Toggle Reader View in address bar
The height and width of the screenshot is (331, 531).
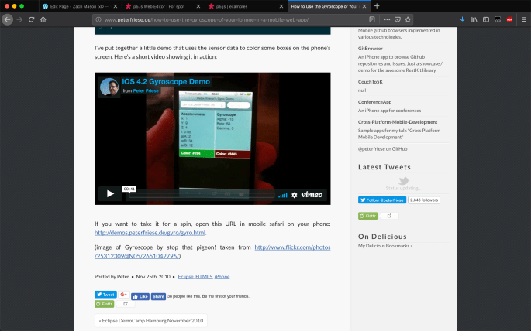[372, 19]
